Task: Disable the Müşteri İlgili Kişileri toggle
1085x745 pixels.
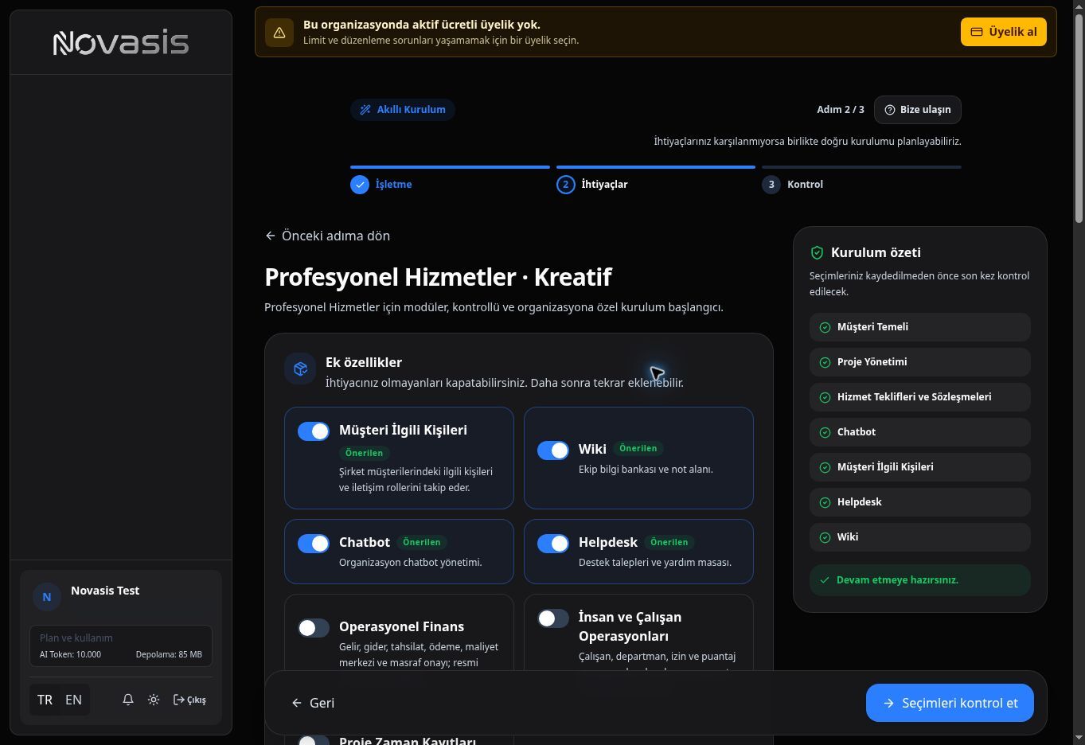Action: pos(314,431)
